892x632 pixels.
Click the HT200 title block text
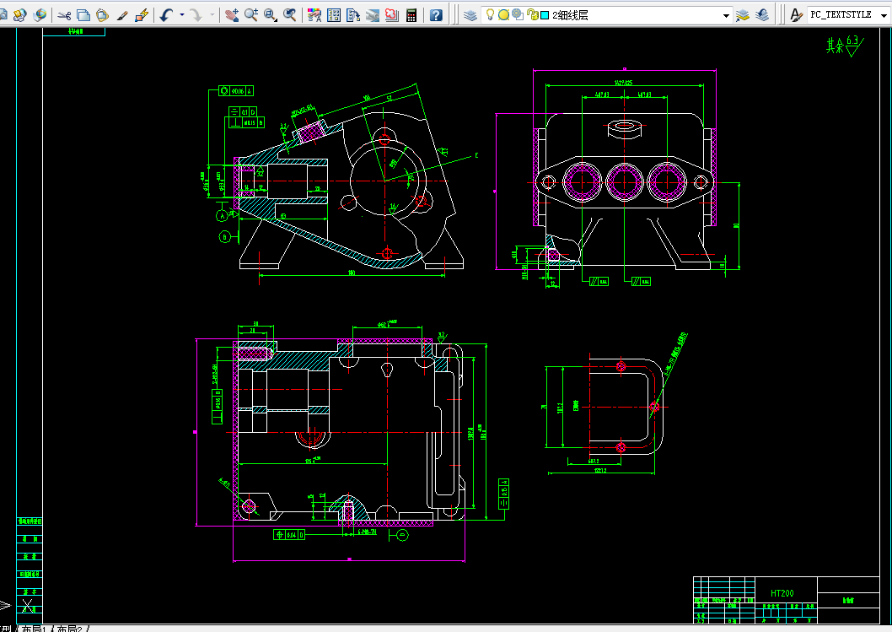coord(782,593)
